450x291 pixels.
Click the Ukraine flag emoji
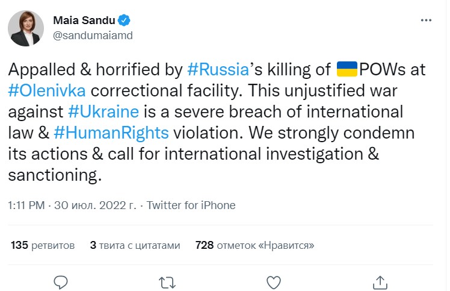click(347, 69)
